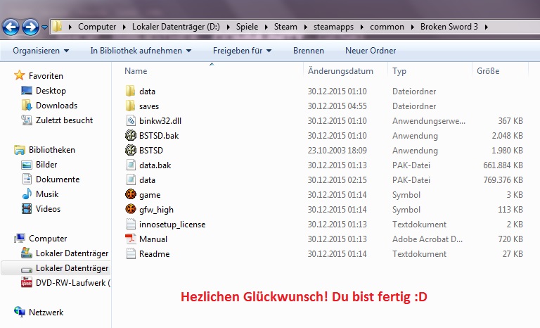Select the data.bak PAK file icon

click(131, 165)
